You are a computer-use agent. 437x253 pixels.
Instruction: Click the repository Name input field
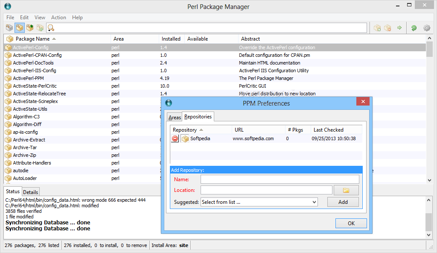(x=280, y=179)
